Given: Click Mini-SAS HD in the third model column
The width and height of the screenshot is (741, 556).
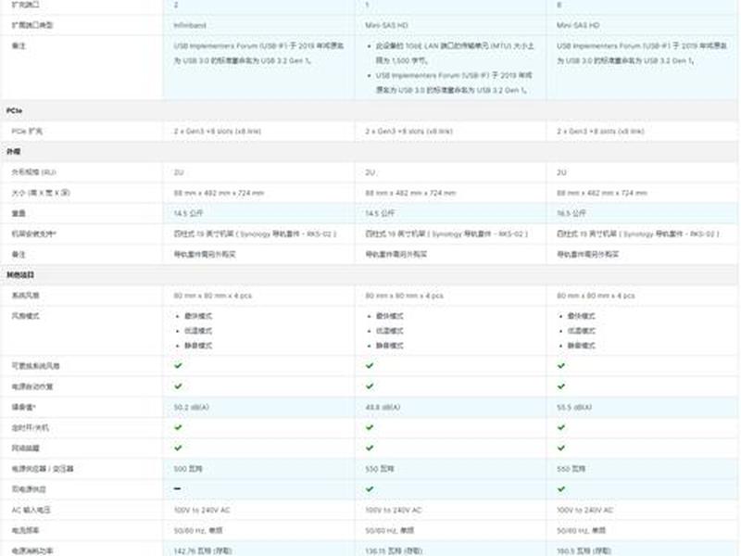Looking at the screenshot, I should click(578, 25).
